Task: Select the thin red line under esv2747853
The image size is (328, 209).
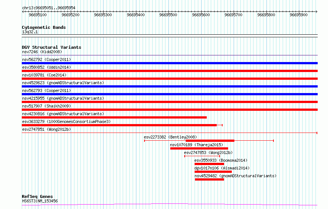Action: pyautogui.click(x=202, y=156)
